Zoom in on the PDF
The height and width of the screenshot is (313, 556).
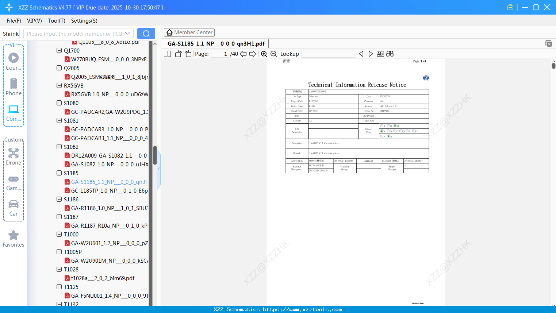[264, 54]
